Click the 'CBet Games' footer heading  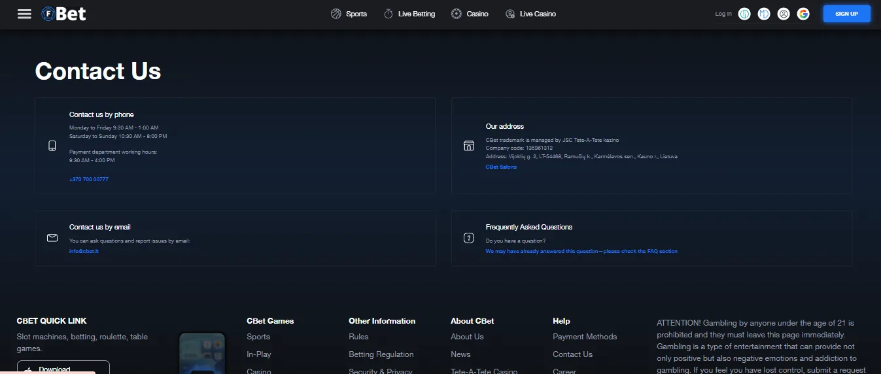[270, 321]
